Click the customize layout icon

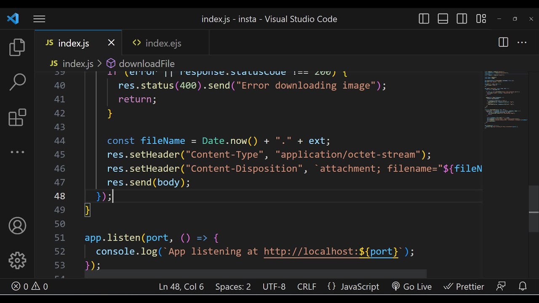tap(481, 19)
